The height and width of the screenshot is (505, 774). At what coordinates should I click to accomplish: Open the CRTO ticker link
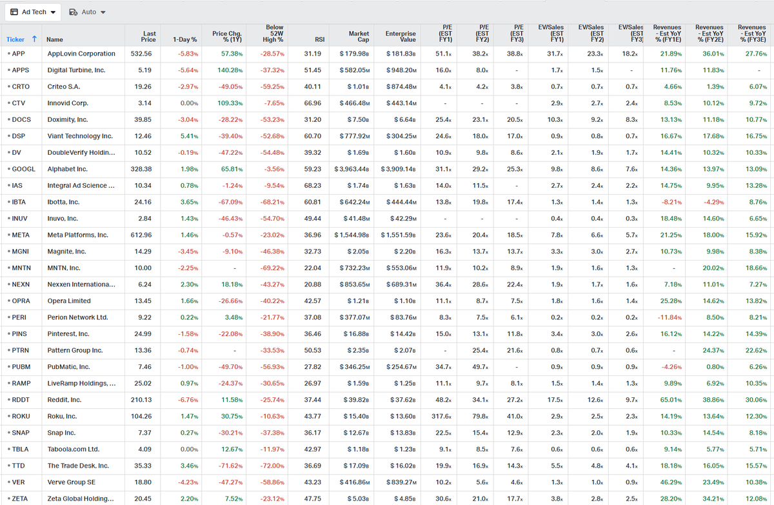[20, 86]
